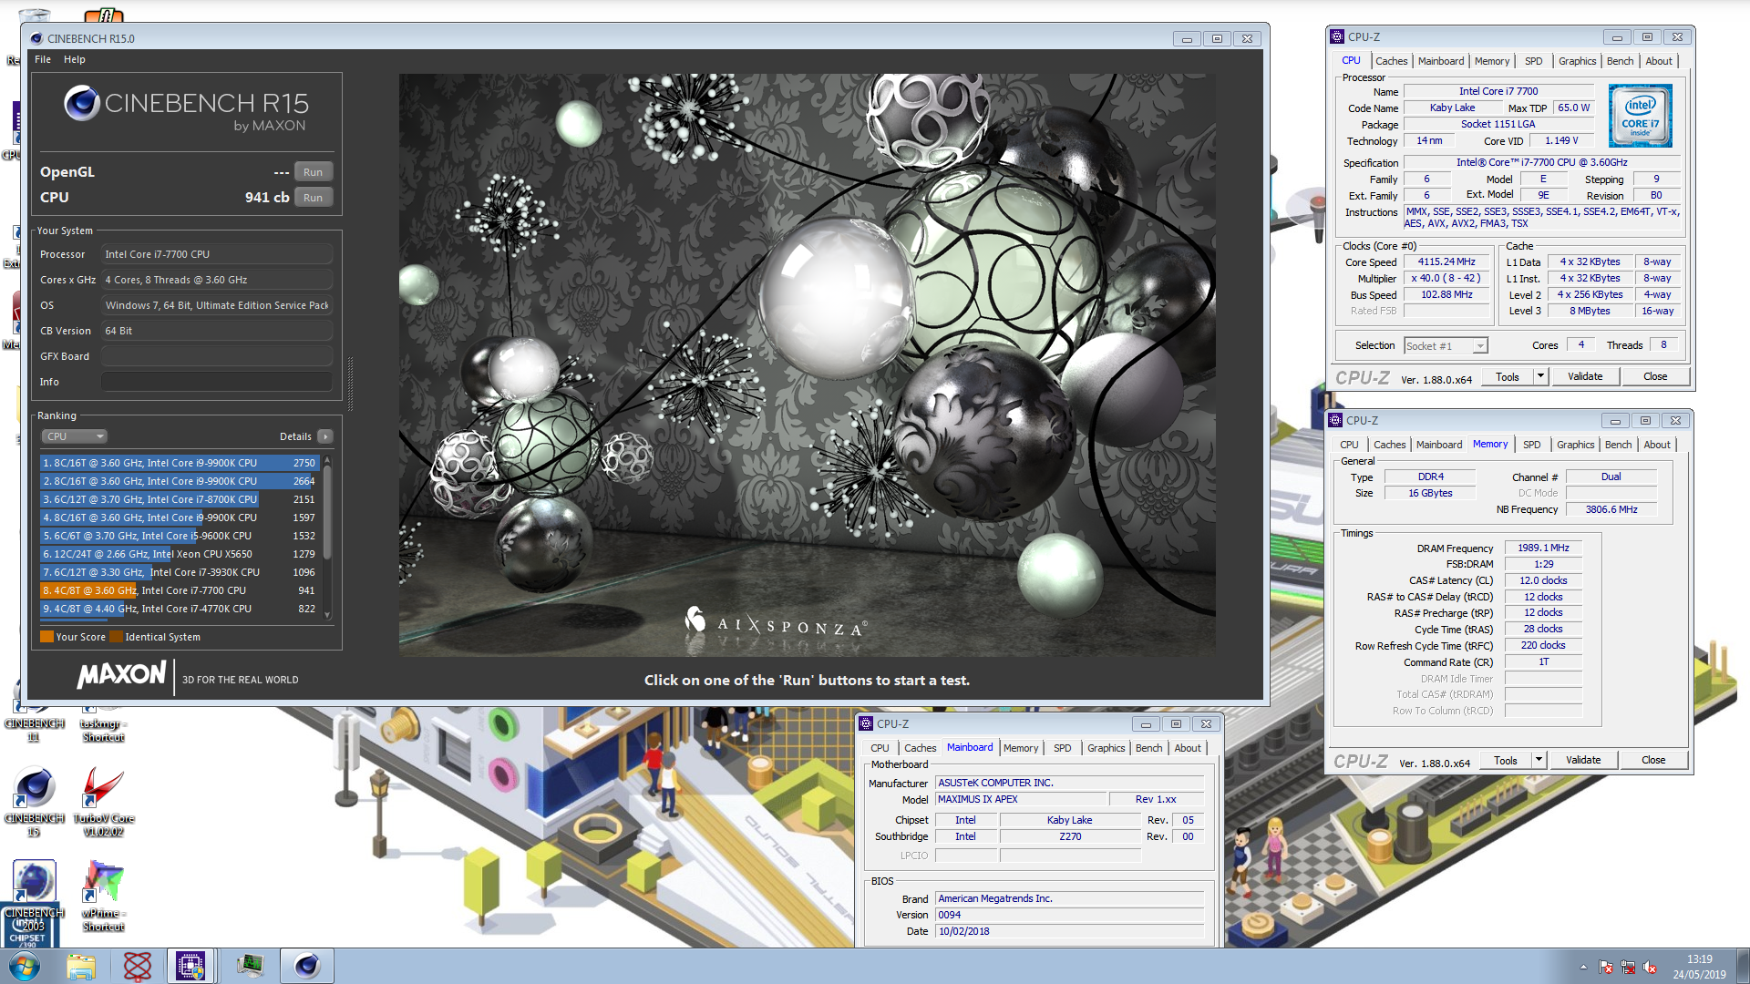
Task: Open the Action Center flag tray icon
Action: click(1606, 967)
